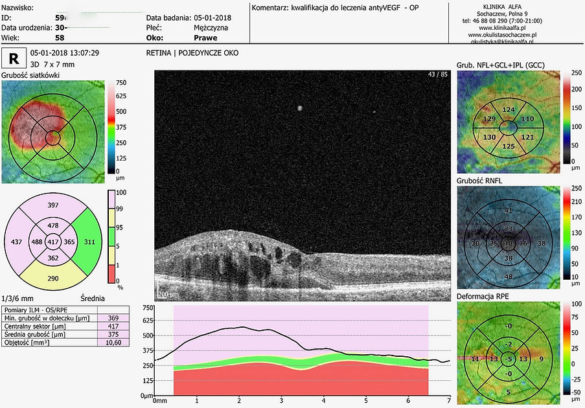Screen dimensions: 585x408
Task: Click the RPE deformation -50 to 100 color scale
Action: 567,348
